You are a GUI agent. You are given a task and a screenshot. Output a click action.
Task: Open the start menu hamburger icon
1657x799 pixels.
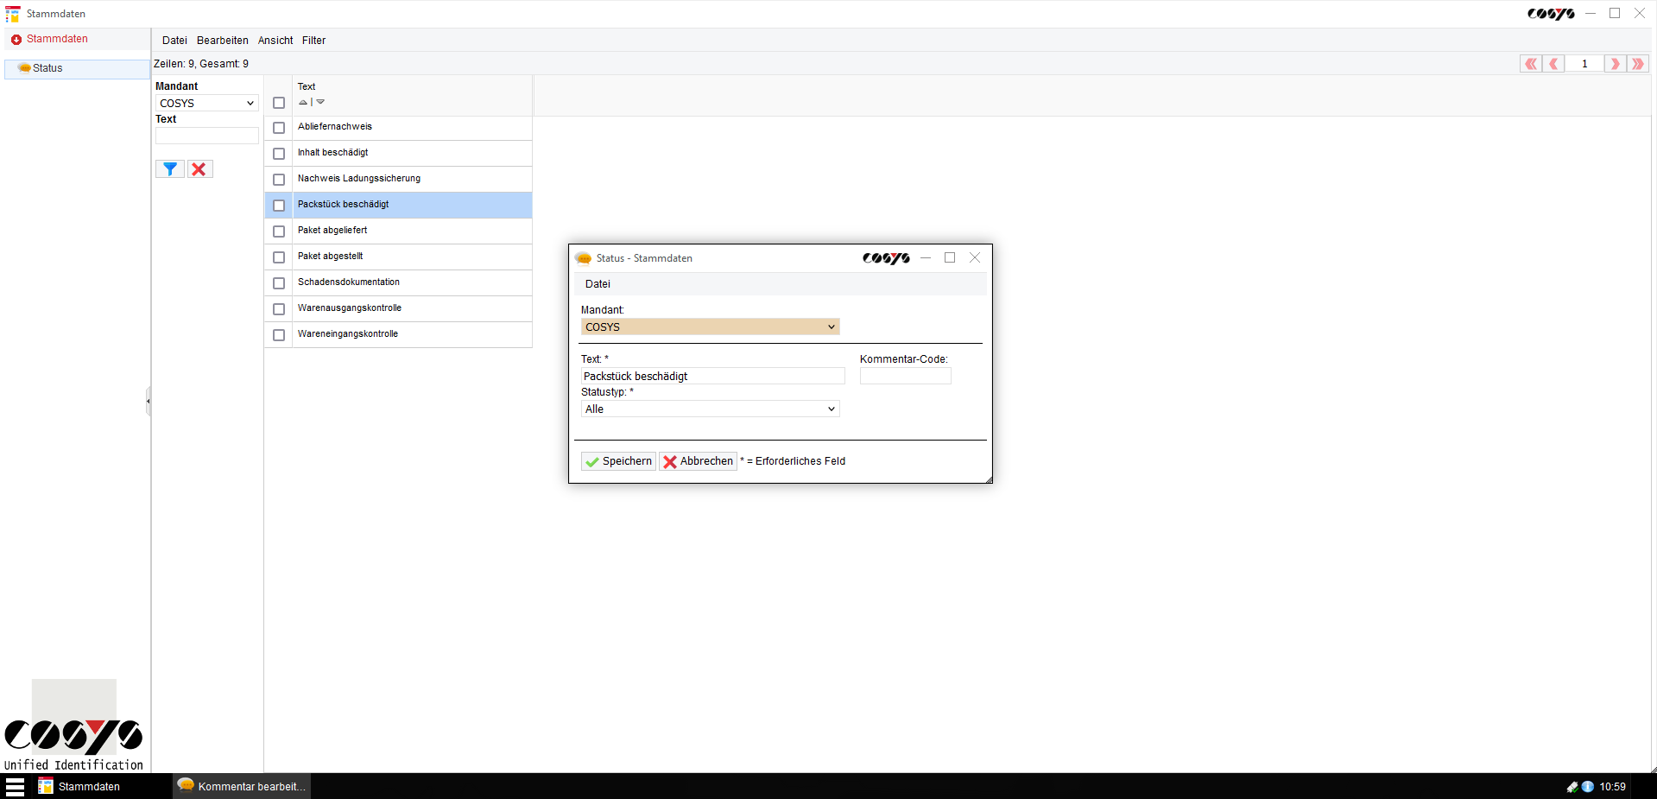pyautogui.click(x=15, y=787)
